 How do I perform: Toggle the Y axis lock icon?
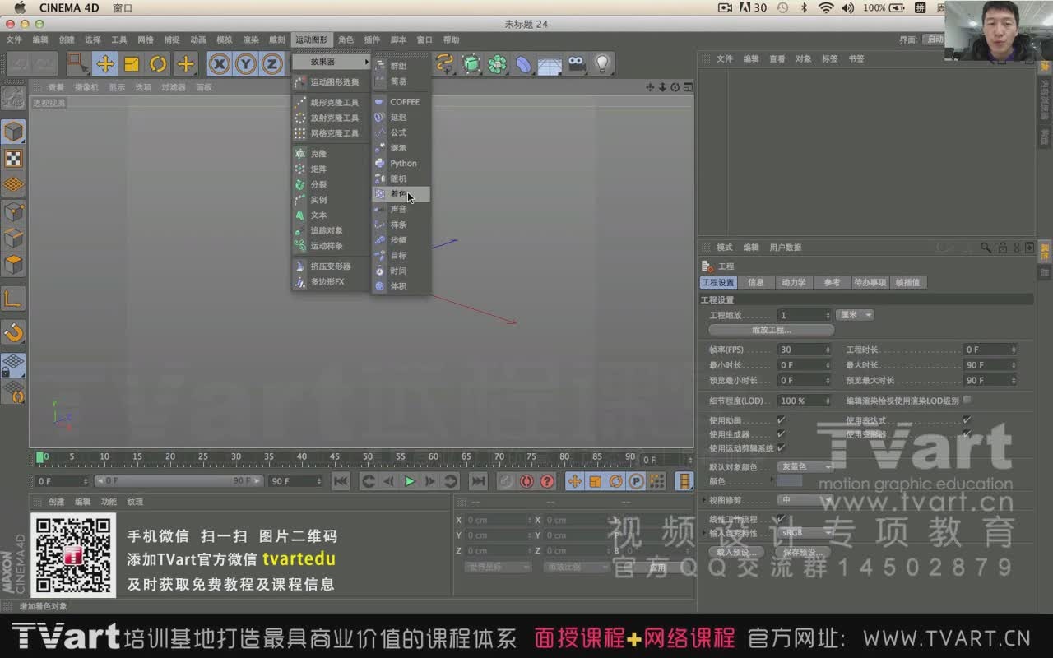point(245,63)
